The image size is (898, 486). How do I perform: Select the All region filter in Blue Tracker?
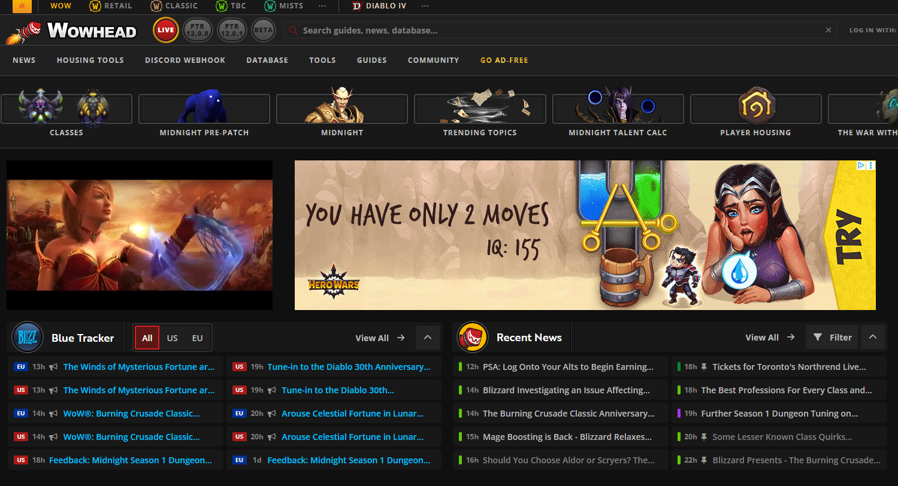point(147,338)
